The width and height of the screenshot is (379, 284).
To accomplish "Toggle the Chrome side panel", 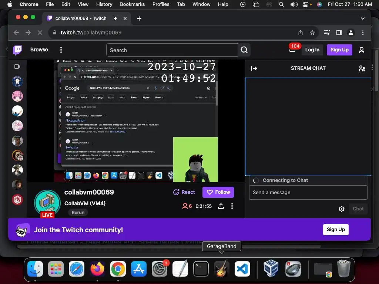I will click(x=339, y=33).
